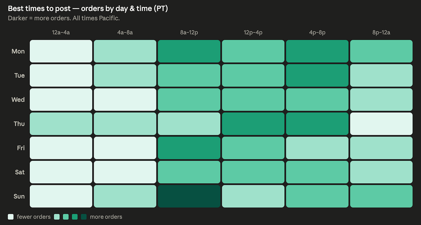Screen dimensions: 421x225
Task: Click the Friday 4p–8p cell
Action: point(317,148)
